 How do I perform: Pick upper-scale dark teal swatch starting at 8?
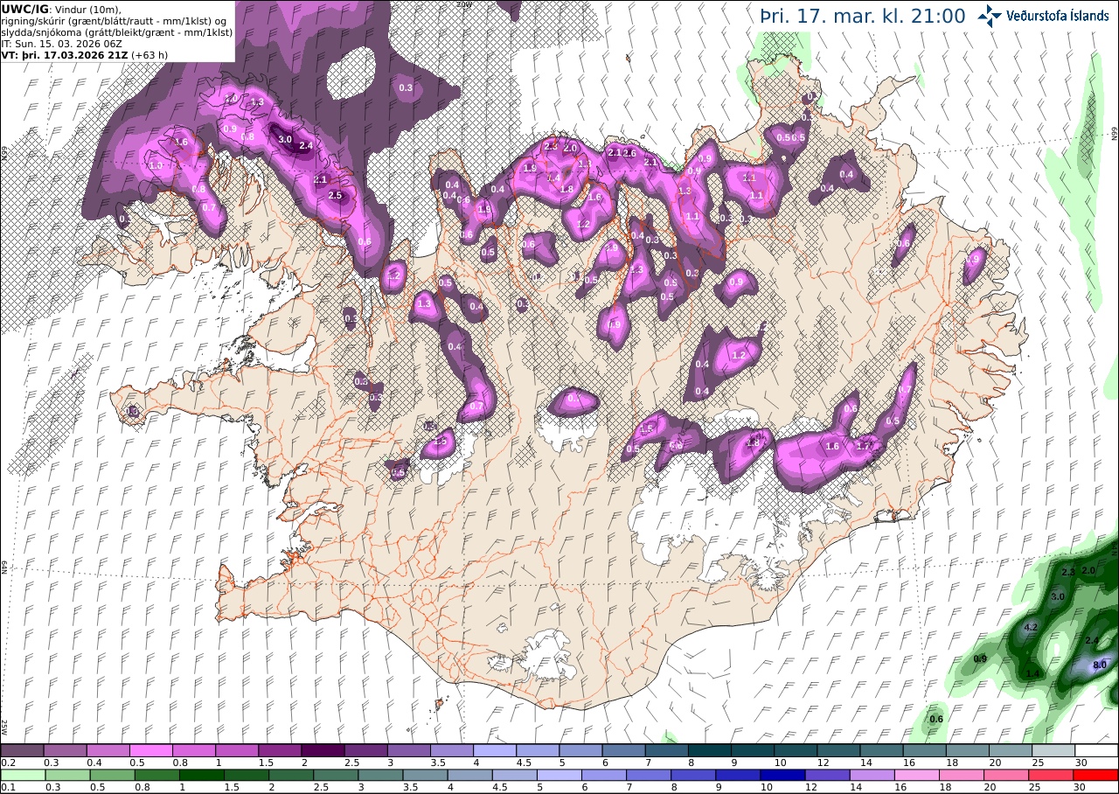(710, 750)
